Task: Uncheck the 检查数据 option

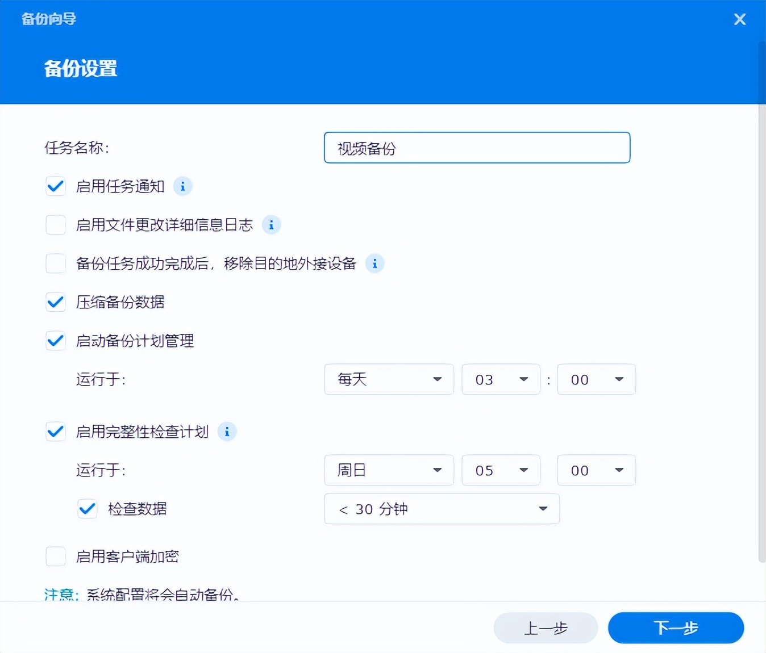Action: (87, 509)
